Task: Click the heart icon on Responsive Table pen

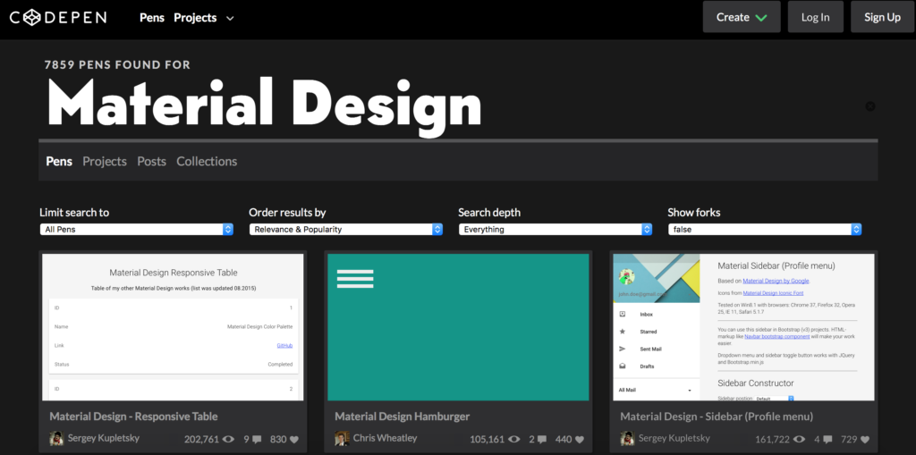Action: click(293, 439)
